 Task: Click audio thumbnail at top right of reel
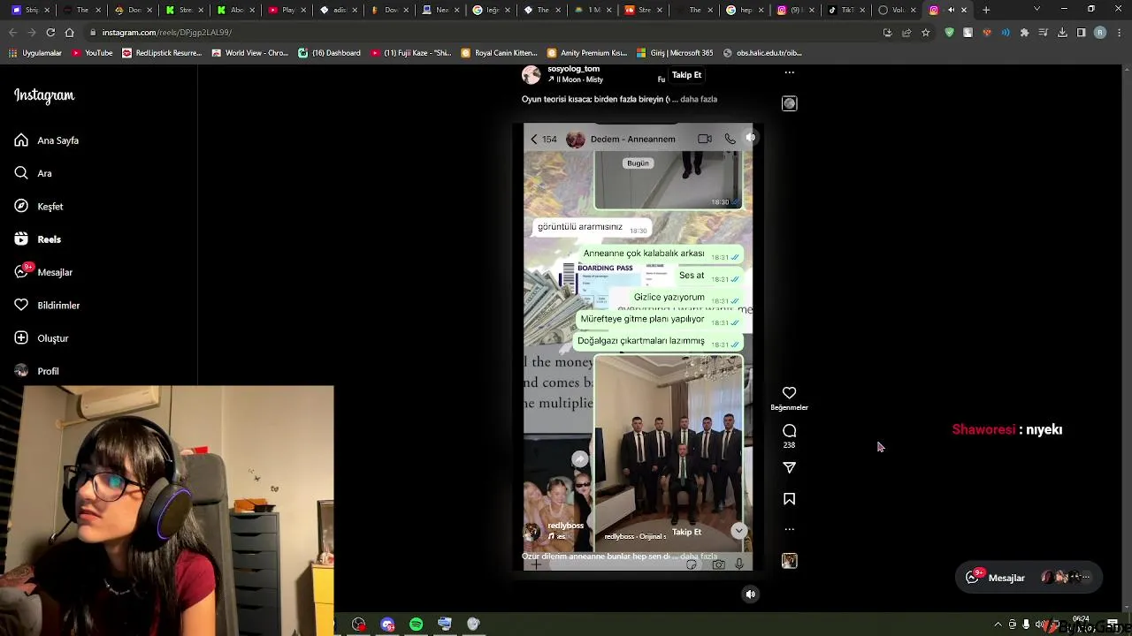[x=789, y=103]
